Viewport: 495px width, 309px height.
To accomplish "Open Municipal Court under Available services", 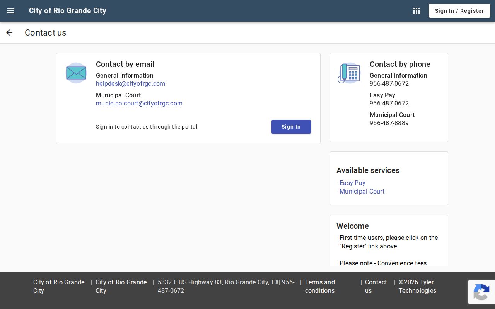I will [362, 192].
